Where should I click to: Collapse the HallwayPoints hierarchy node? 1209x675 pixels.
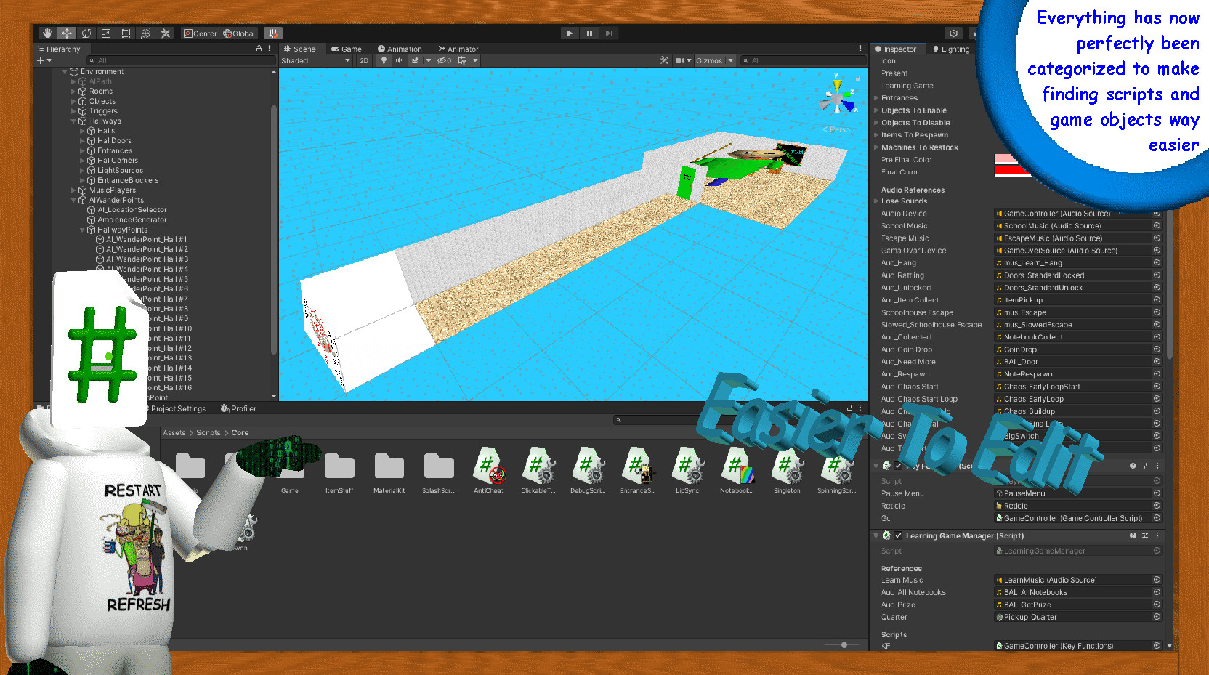pos(82,230)
